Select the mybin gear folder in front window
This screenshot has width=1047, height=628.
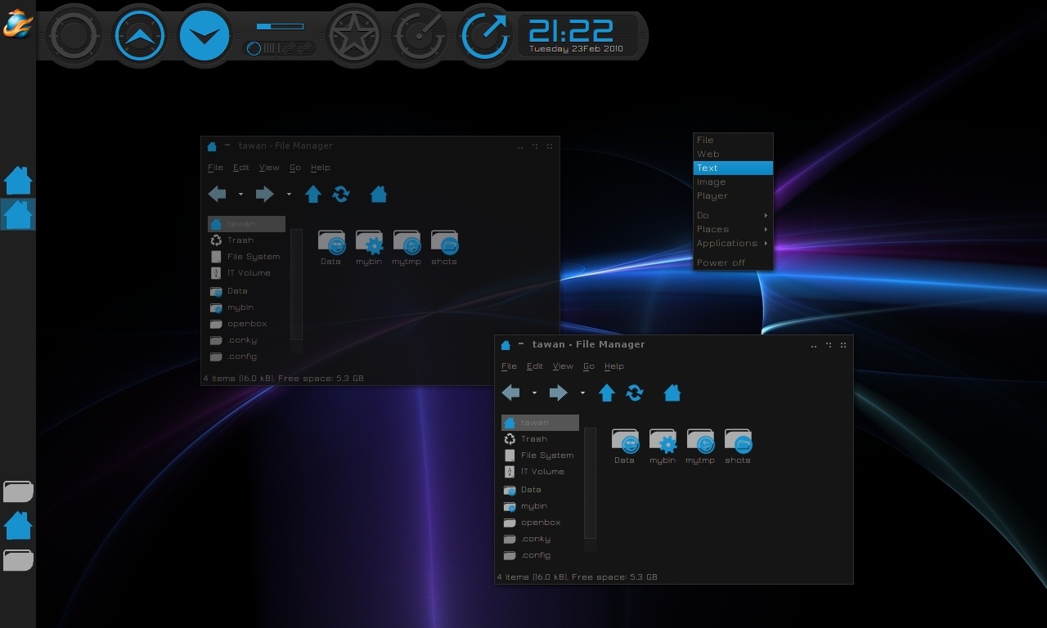663,446
